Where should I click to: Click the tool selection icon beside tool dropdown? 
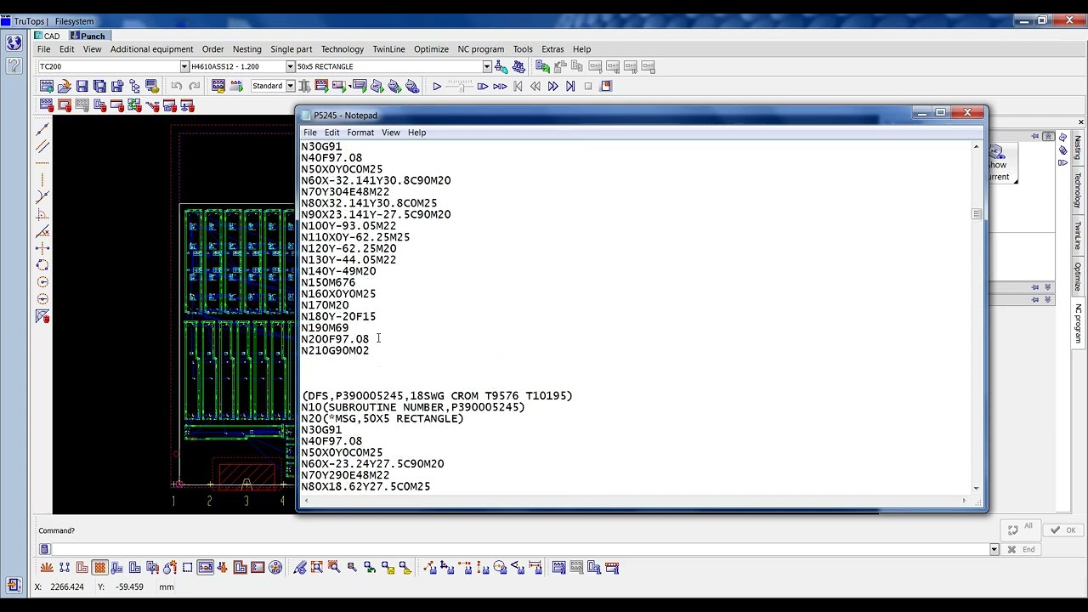501,66
